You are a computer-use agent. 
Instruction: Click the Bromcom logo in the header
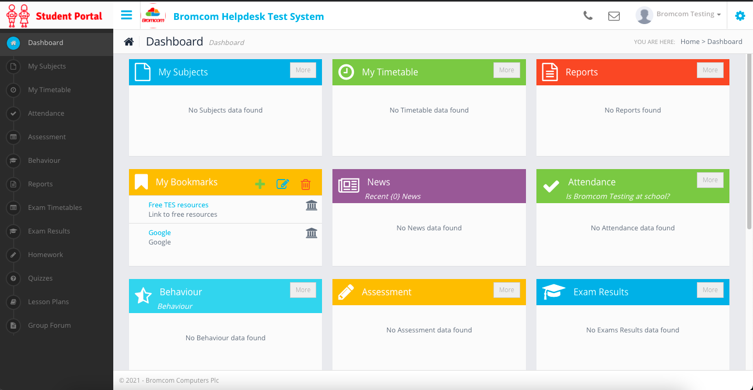pos(153,15)
